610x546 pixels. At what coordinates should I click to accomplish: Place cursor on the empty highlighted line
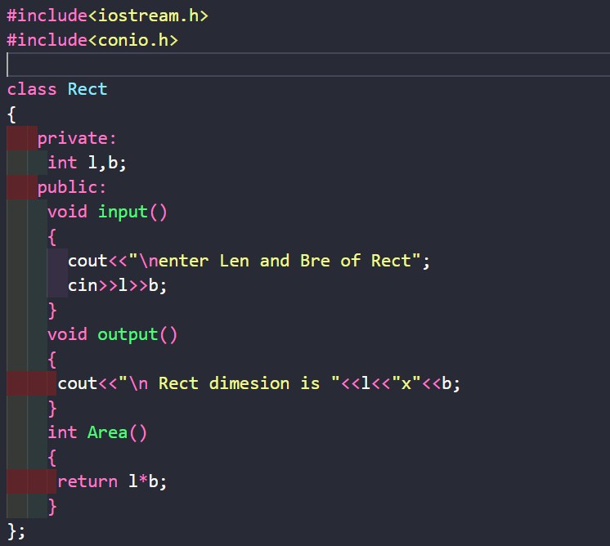click(x=308, y=65)
